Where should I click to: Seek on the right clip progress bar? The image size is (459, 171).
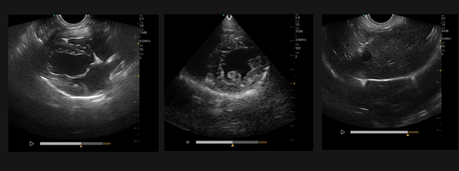pos(379,132)
